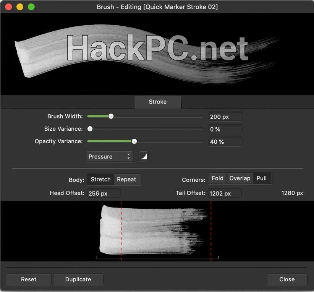Select the Stretch body mode

pyautogui.click(x=100, y=179)
